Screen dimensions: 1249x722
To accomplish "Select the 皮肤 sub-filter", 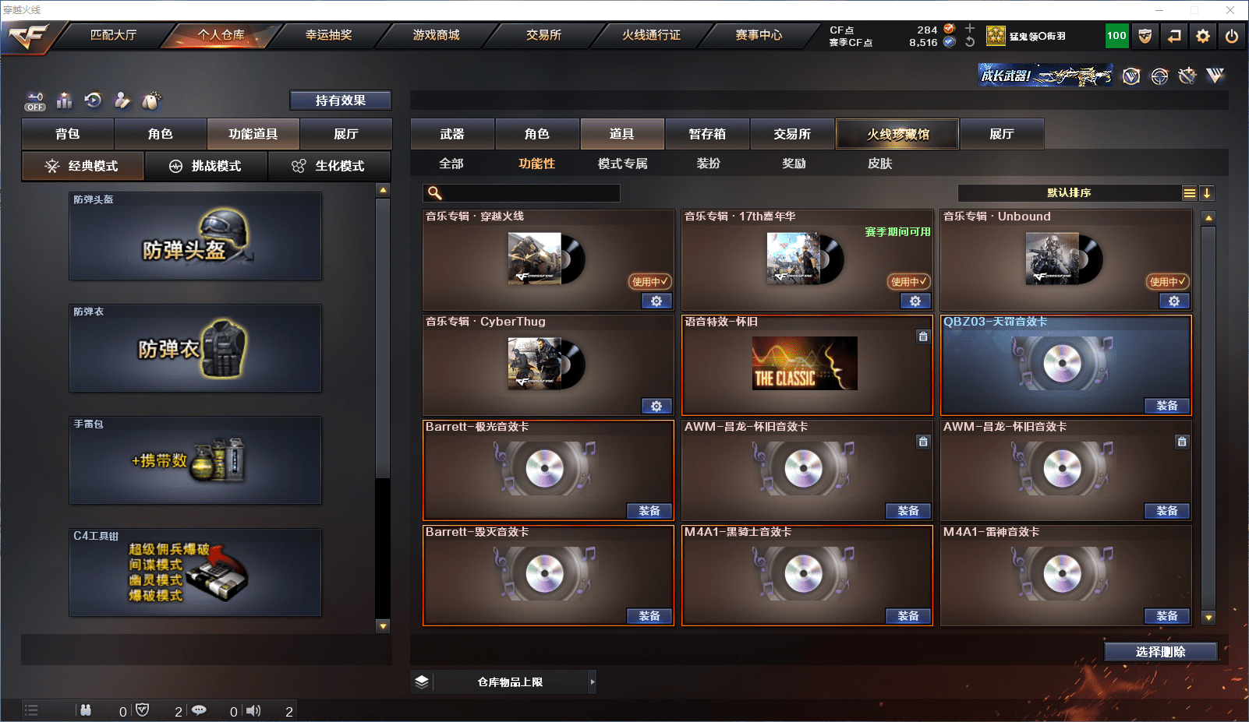I will point(880,164).
